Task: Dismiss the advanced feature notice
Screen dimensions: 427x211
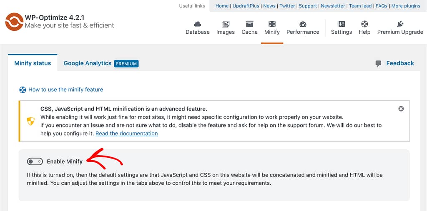Action: tap(401, 109)
